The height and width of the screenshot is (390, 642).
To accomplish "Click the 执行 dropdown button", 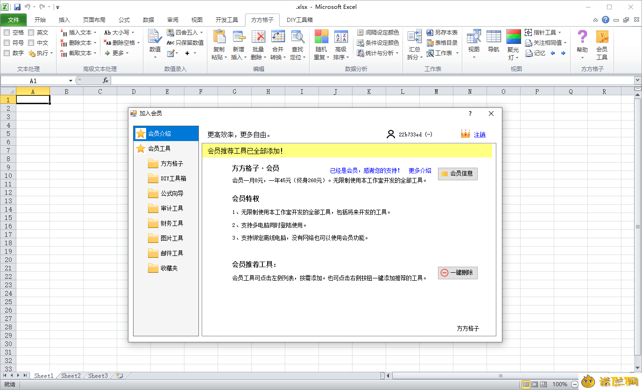I will tap(41, 53).
